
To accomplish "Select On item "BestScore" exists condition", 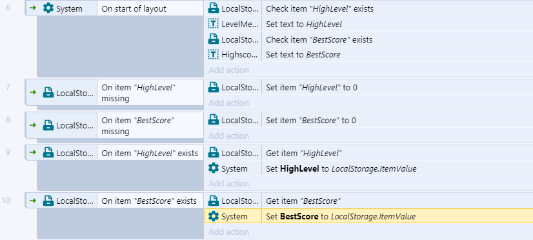I will click(150, 201).
